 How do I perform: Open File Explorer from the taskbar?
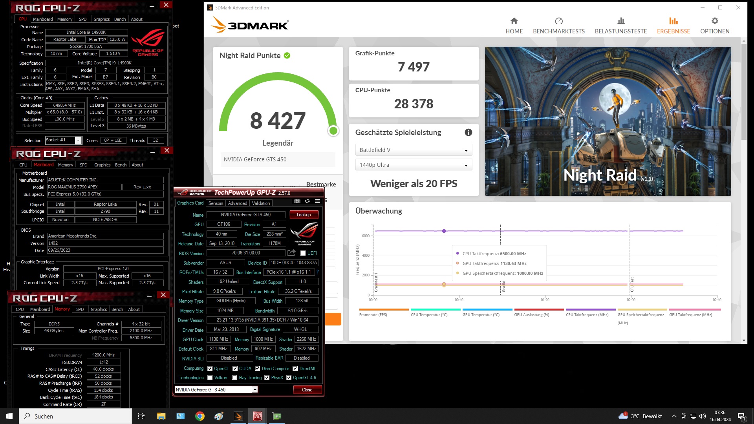(161, 416)
